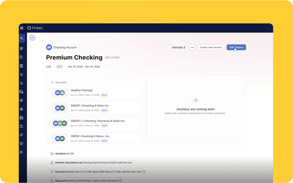Click the USD currency label under title

[49, 67]
